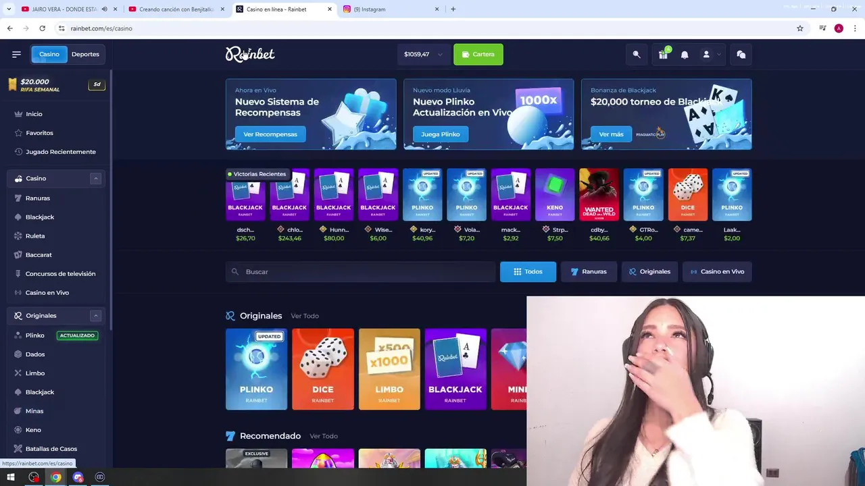Open the Dice game card in Originales
The width and height of the screenshot is (865, 486).
click(x=323, y=369)
